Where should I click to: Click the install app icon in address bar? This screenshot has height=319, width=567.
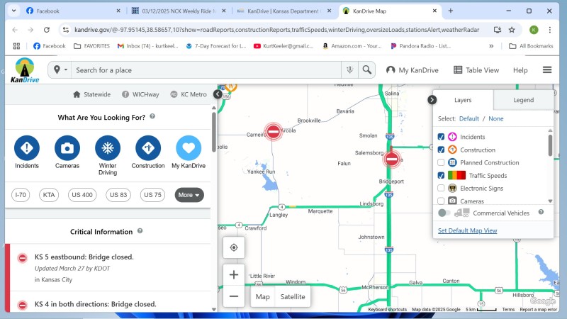click(498, 30)
